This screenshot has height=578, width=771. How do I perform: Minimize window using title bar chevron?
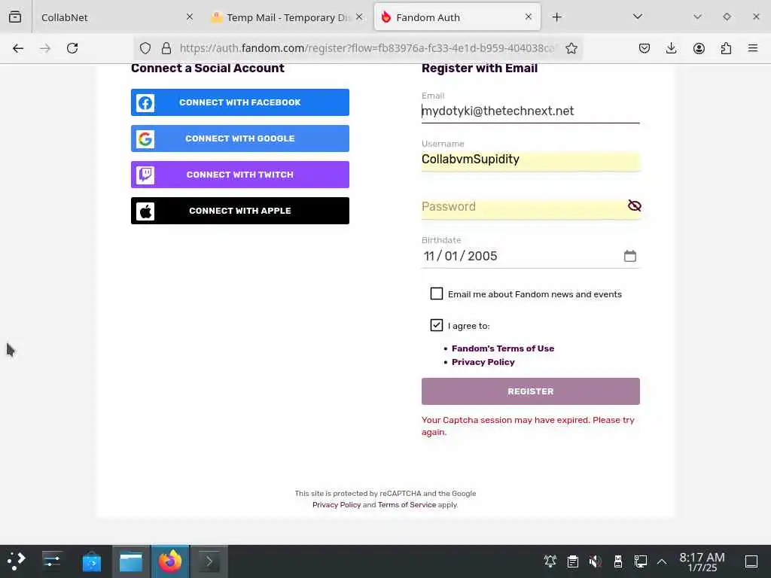point(697,17)
